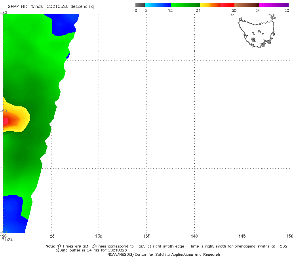This screenshot has width=293, height=257.
Task: Click the swath time 21:24 label
Action: pos(8,240)
